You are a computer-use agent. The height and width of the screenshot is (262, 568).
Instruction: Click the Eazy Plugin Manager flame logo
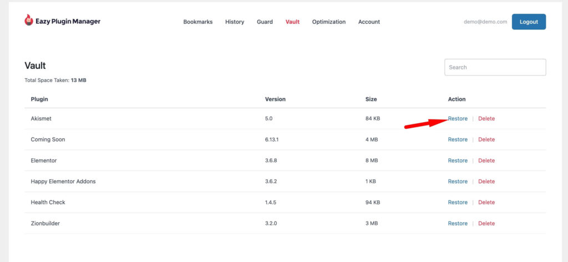29,21
